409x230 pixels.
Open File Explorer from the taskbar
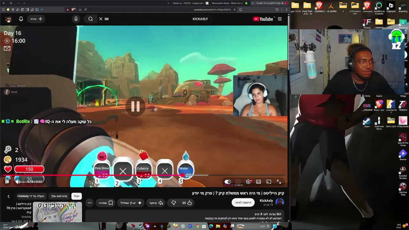(218, 226)
